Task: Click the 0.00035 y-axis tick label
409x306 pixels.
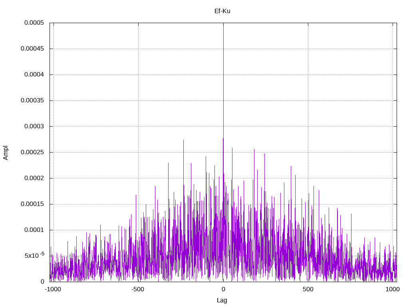Action: pos(32,100)
